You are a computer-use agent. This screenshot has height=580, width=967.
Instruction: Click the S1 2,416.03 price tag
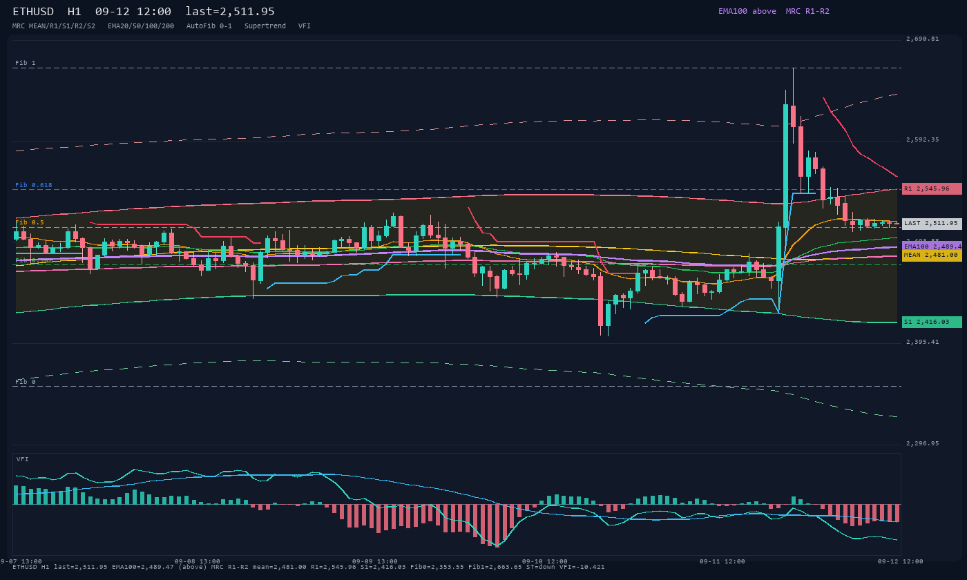pos(932,322)
